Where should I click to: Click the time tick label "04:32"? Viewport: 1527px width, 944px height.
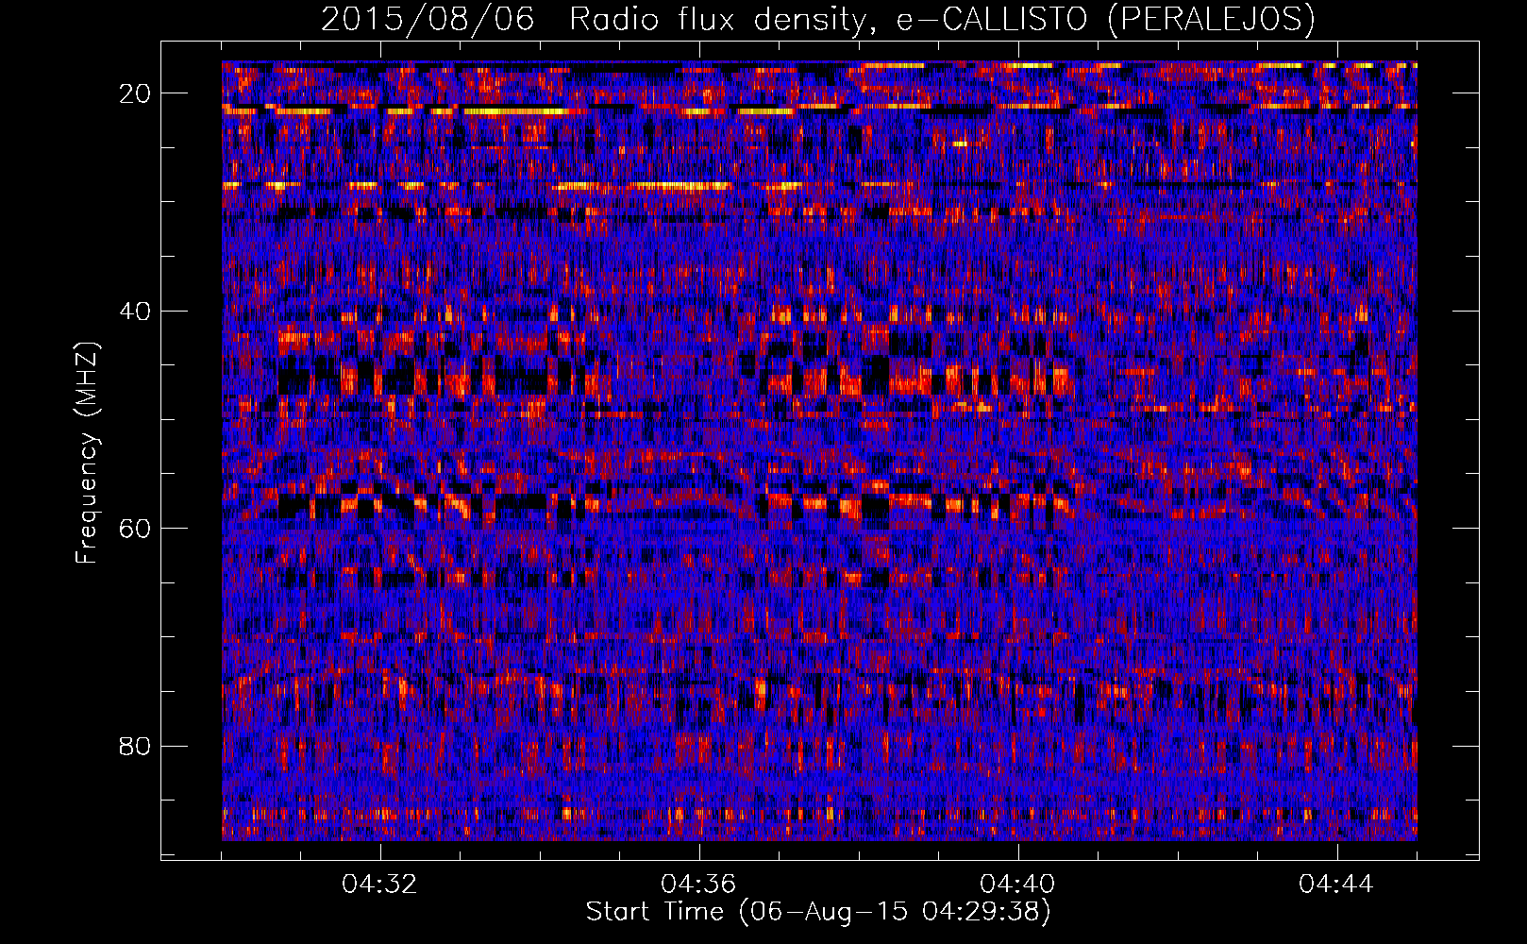pyautogui.click(x=380, y=884)
